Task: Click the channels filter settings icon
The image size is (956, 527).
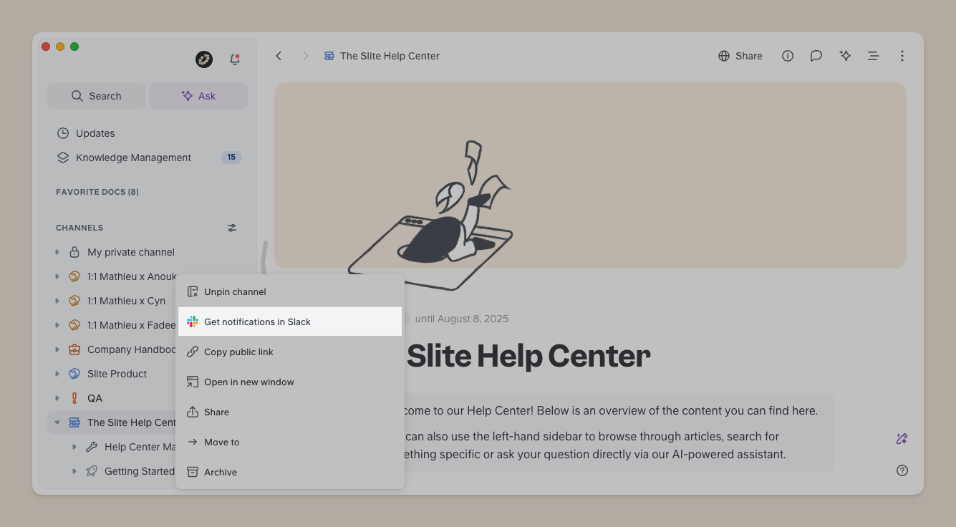Action: coord(232,228)
